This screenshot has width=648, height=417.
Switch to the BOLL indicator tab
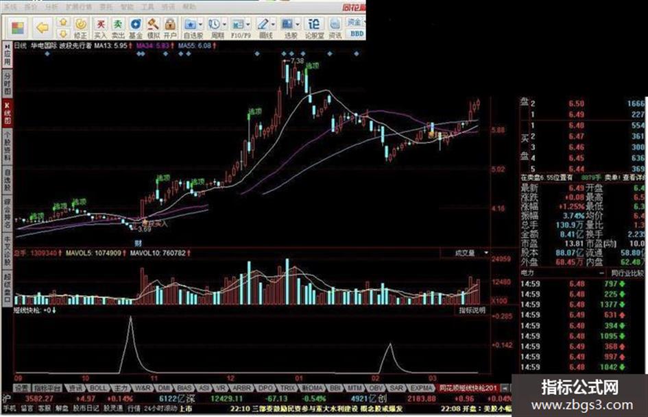(x=98, y=388)
